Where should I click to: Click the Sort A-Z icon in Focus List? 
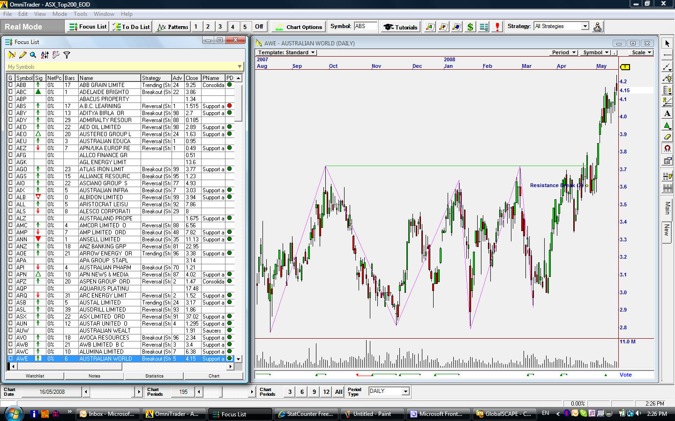45,55
